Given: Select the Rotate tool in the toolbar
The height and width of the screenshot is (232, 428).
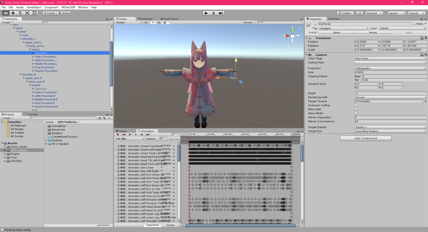Looking at the screenshot, I should [x=20, y=13].
